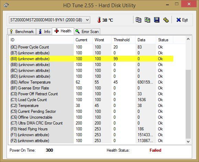Image resolution: width=199 pixels, height=162 pixels.
Task: Select the (F2) unknown attribute row
Action: [92, 141]
